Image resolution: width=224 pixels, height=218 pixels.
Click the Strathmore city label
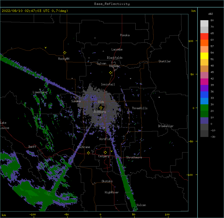(x=134, y=157)
